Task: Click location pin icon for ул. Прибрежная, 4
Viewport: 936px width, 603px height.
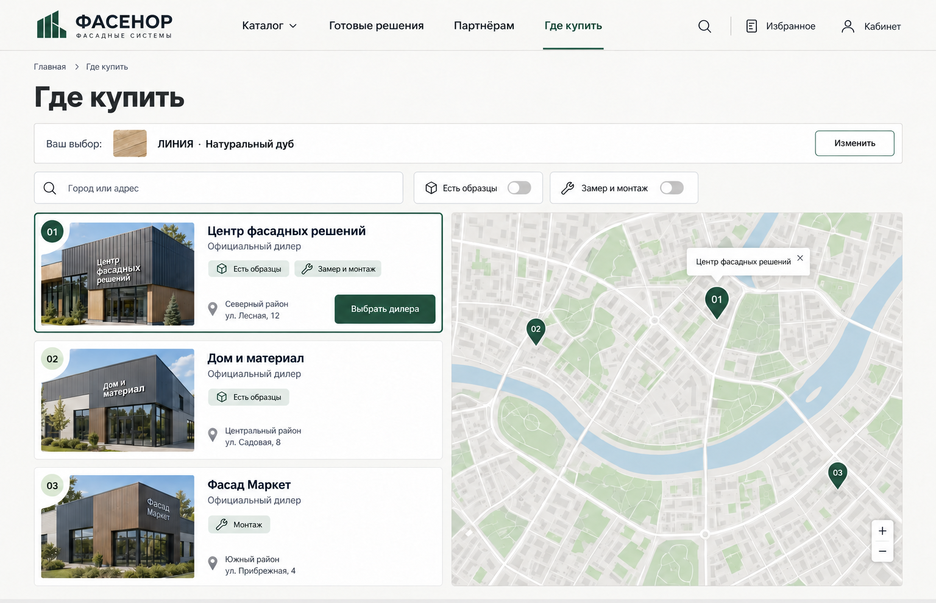Action: pos(213,563)
